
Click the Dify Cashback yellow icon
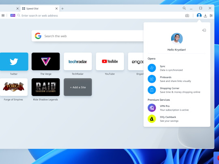coord(152,119)
